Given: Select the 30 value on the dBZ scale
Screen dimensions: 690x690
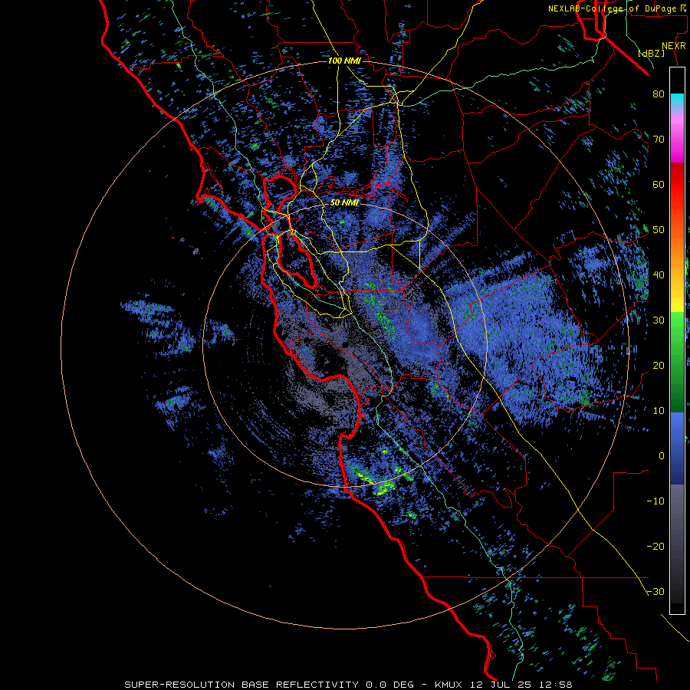Looking at the screenshot, I should click(659, 320).
